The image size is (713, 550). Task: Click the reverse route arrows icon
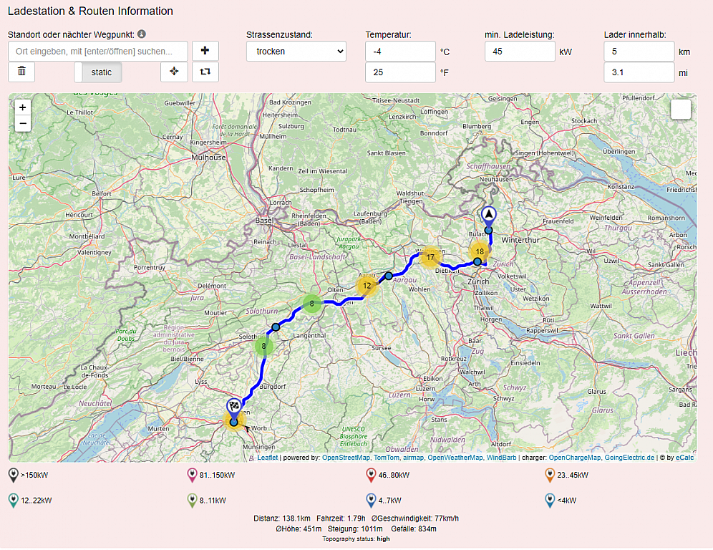205,72
